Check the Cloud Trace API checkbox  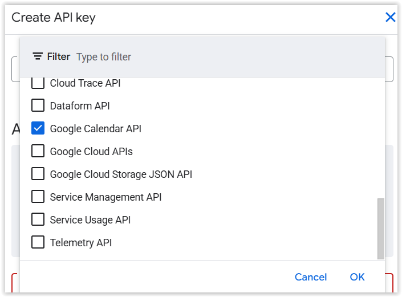38,83
